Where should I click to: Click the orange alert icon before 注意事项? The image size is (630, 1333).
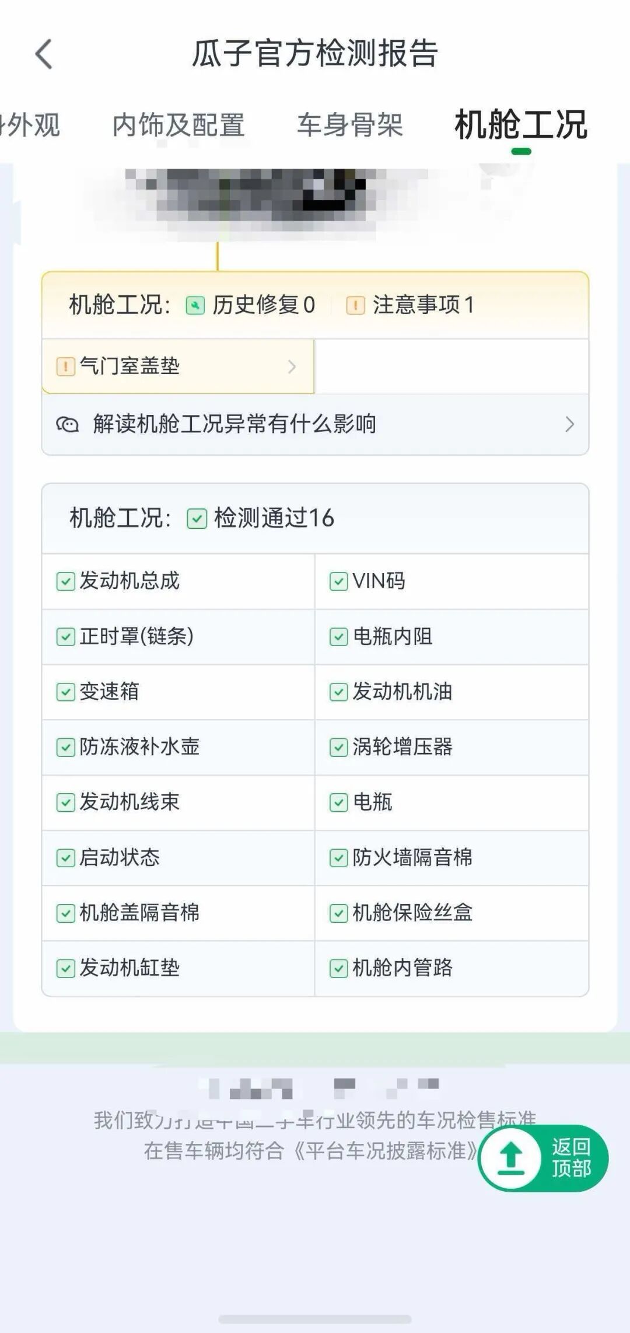tap(355, 305)
